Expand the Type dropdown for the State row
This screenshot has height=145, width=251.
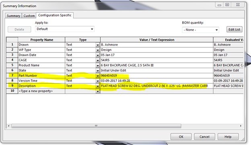98,70
